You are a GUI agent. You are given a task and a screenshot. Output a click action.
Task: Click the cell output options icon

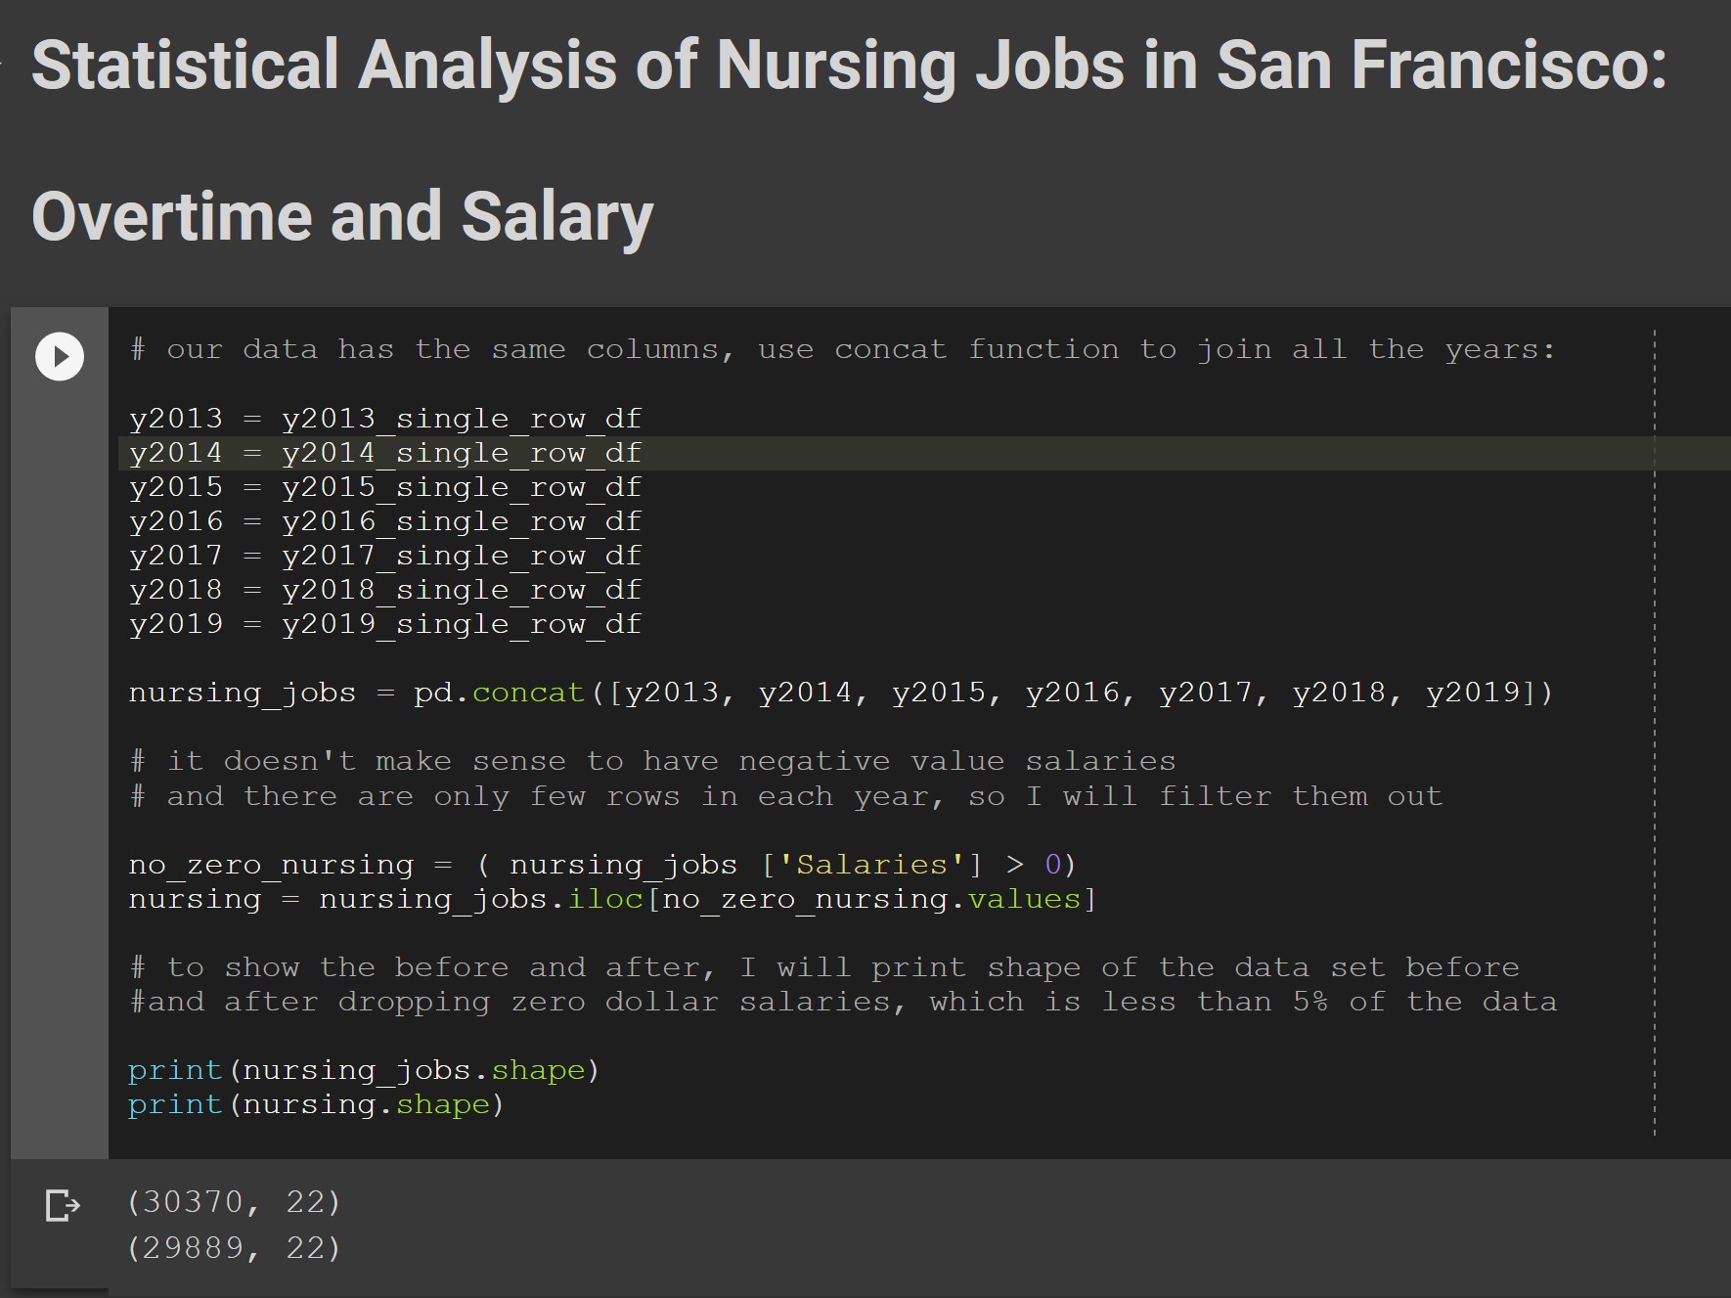point(63,1205)
